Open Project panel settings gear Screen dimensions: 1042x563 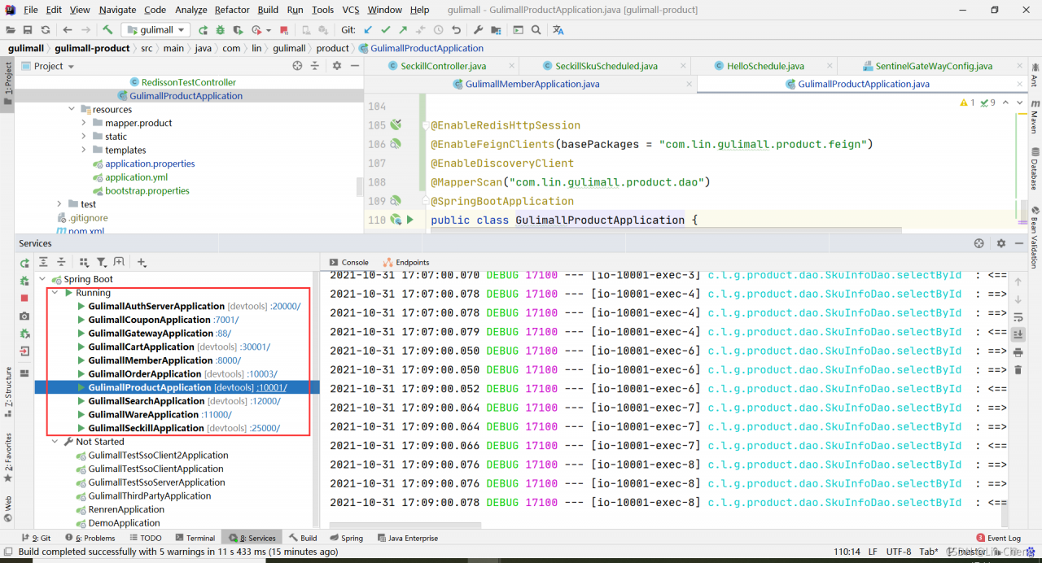[x=336, y=66]
